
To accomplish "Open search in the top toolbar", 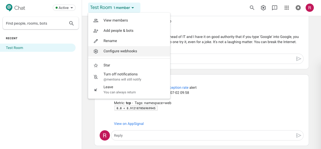I will (x=252, y=8).
